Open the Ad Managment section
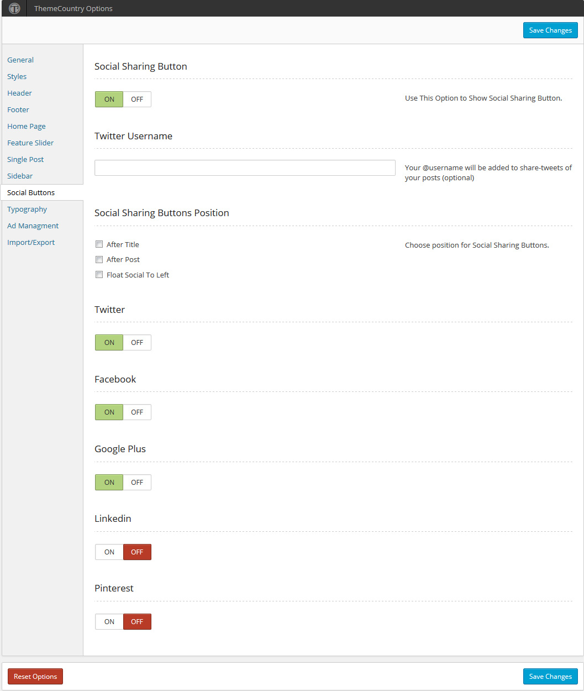The image size is (584, 691). click(x=33, y=226)
